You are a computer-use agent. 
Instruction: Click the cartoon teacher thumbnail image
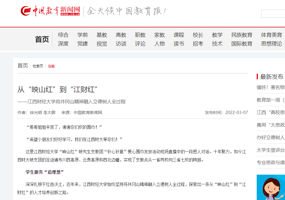pos(271,187)
